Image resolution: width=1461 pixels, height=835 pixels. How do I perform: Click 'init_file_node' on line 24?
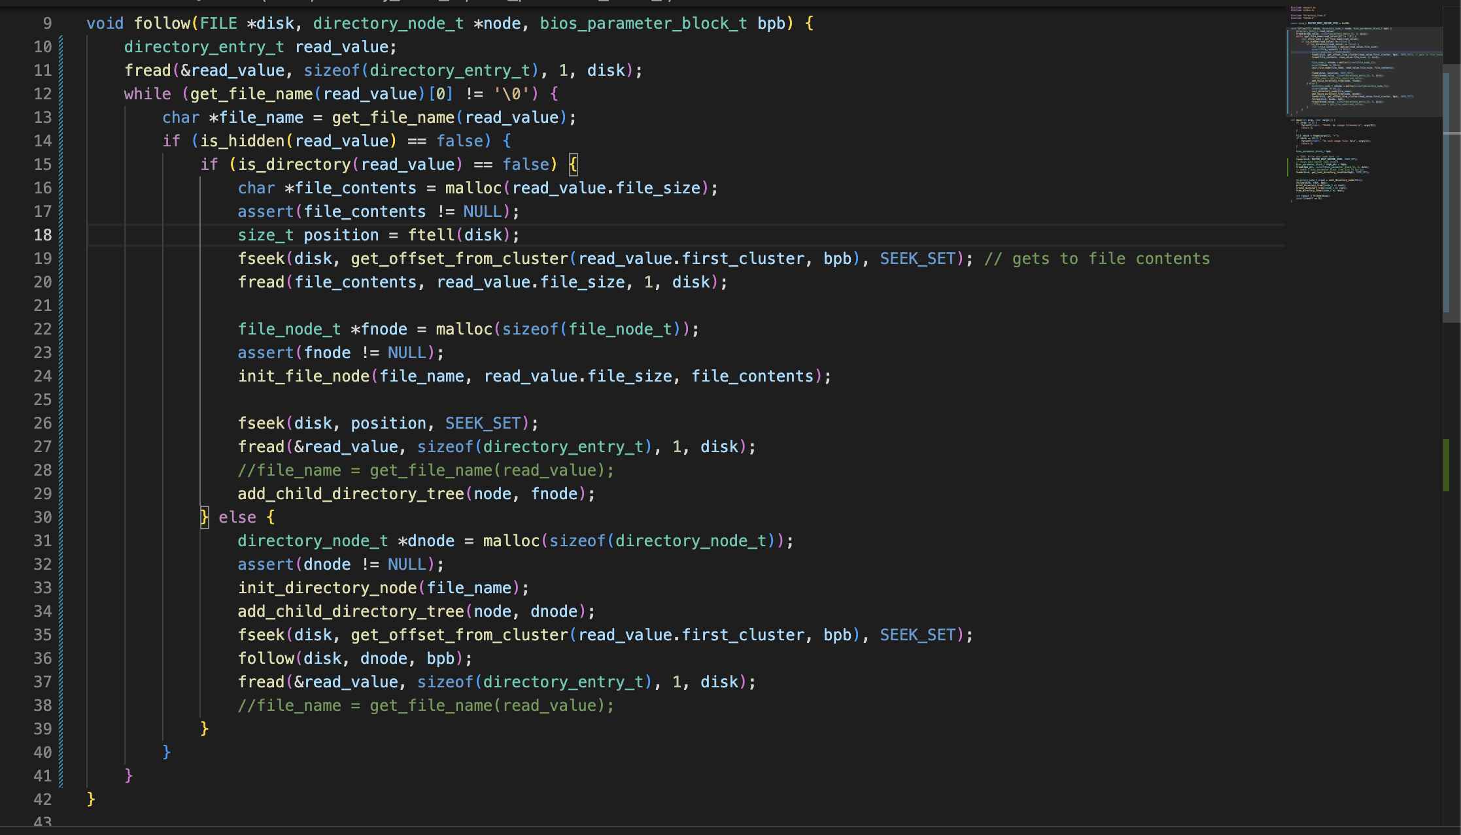click(304, 376)
